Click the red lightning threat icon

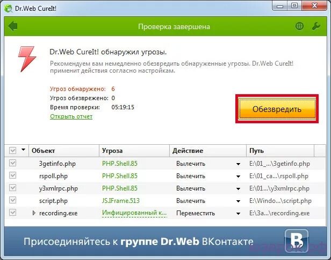(27, 59)
